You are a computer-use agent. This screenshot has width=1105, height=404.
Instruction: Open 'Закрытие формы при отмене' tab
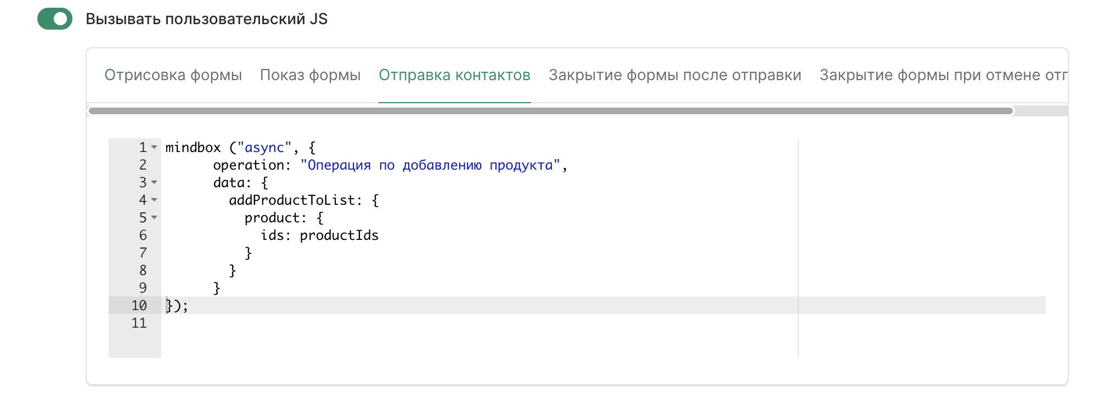(x=943, y=75)
